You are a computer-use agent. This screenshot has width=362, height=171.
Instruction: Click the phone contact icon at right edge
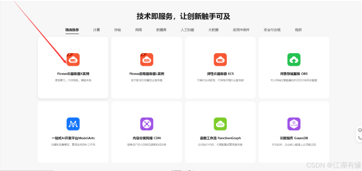click(x=360, y=138)
